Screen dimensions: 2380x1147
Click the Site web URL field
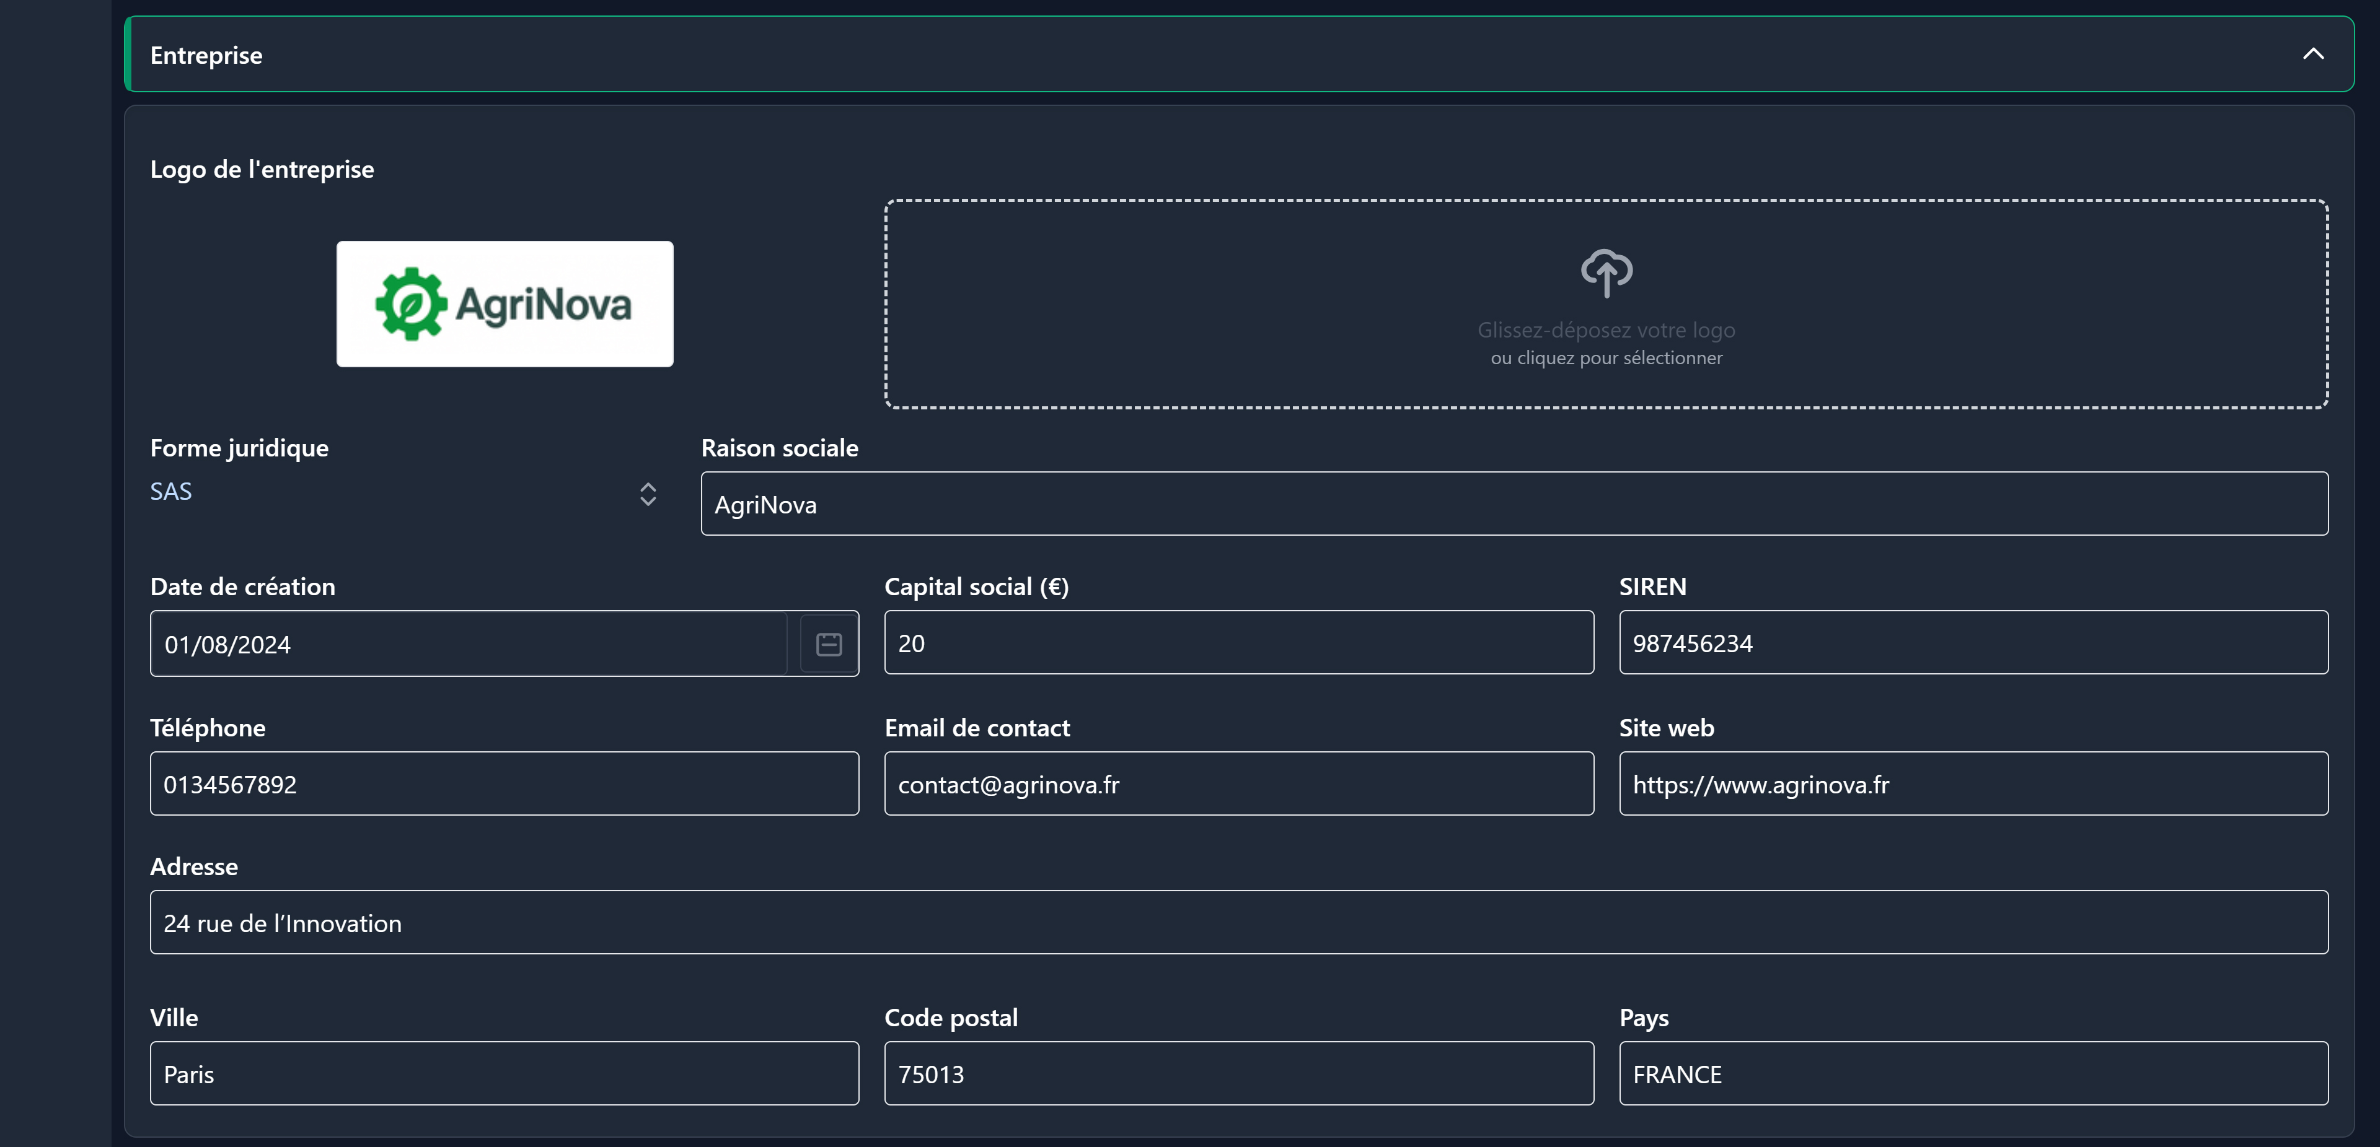(x=1973, y=784)
